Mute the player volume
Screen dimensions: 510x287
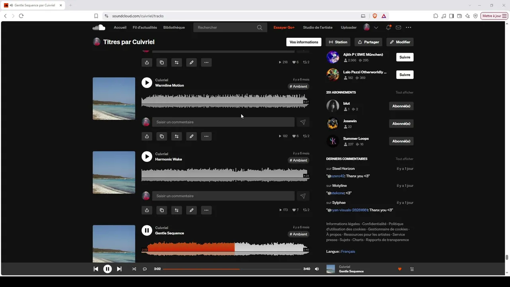pyautogui.click(x=317, y=269)
